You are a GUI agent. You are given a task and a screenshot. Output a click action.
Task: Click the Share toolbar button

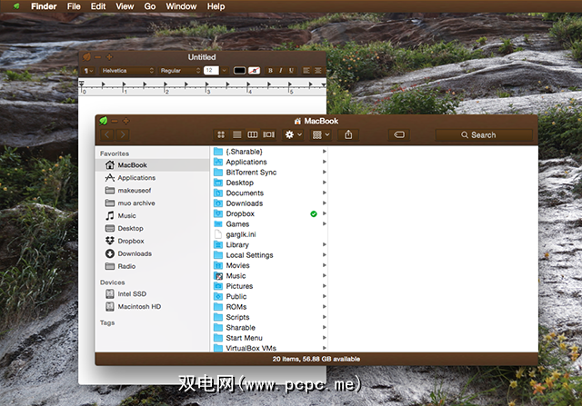(x=348, y=134)
